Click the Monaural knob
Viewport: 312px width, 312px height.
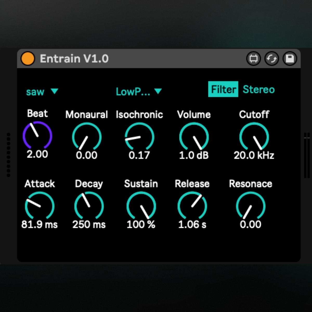[87, 137]
